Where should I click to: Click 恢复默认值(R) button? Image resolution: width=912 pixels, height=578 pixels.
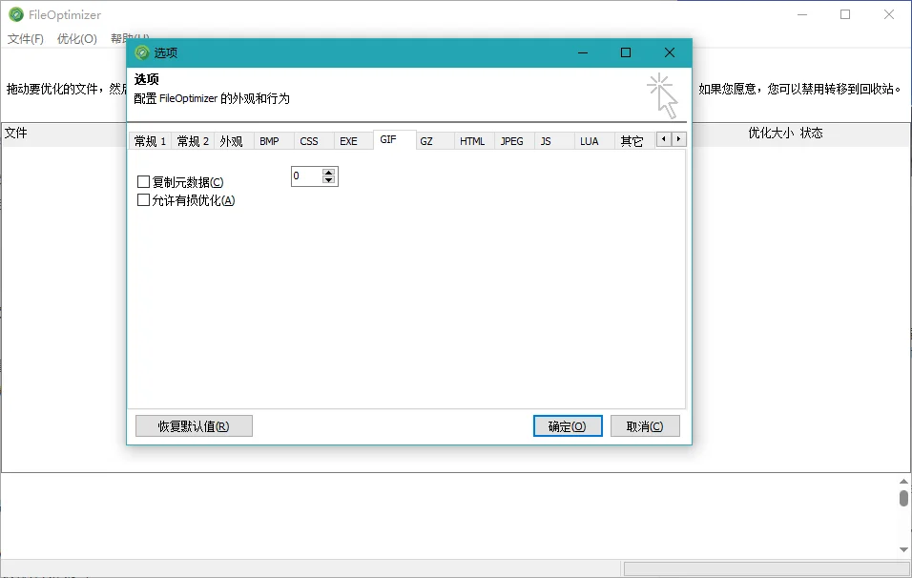194,426
